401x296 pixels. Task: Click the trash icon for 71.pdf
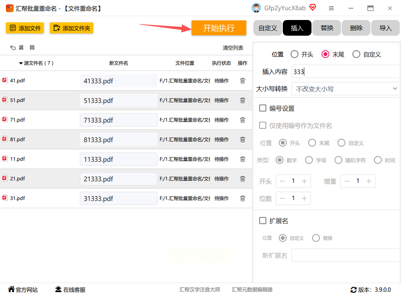(242, 120)
